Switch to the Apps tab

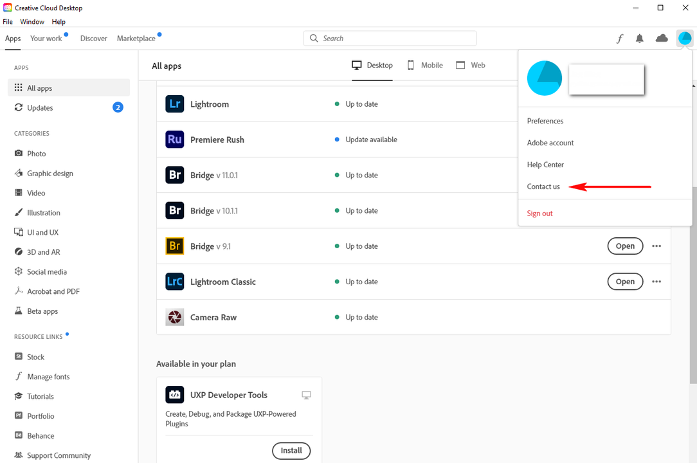pyautogui.click(x=13, y=38)
